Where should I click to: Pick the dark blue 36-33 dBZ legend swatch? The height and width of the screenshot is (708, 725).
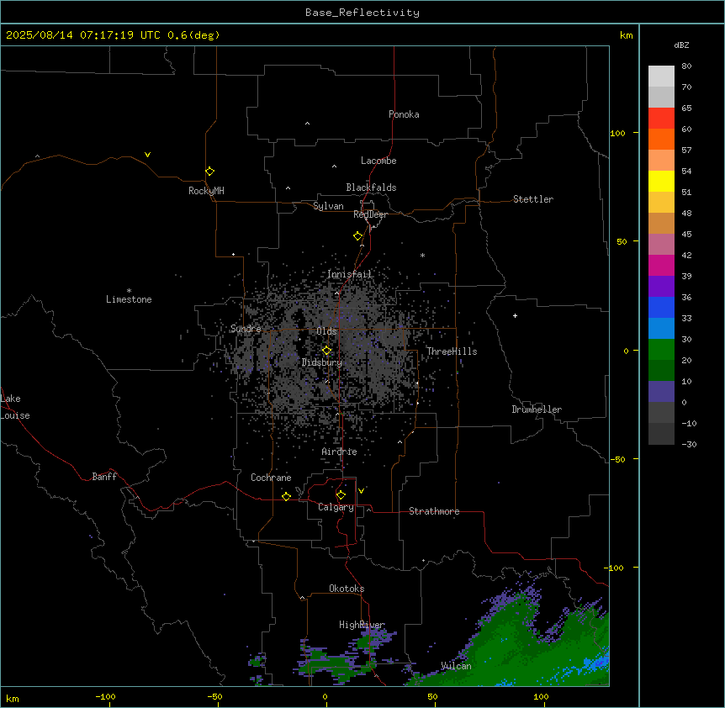(x=661, y=307)
